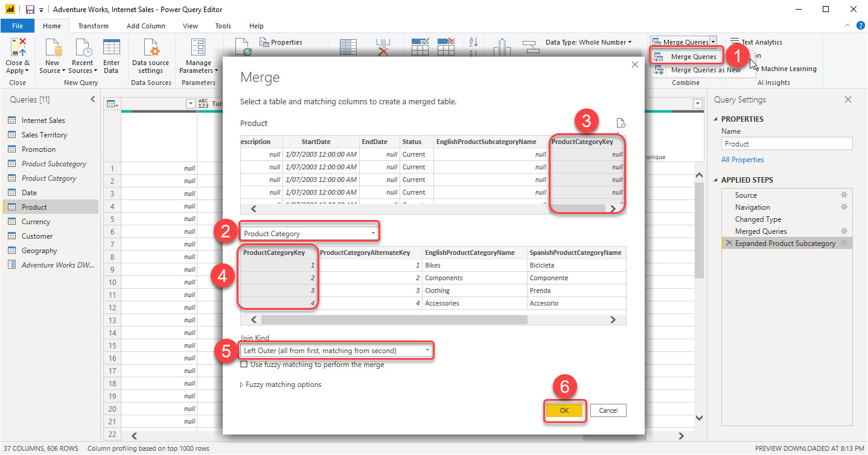868x455 pixels.
Task: Open the All Properties link
Action: [x=742, y=160]
